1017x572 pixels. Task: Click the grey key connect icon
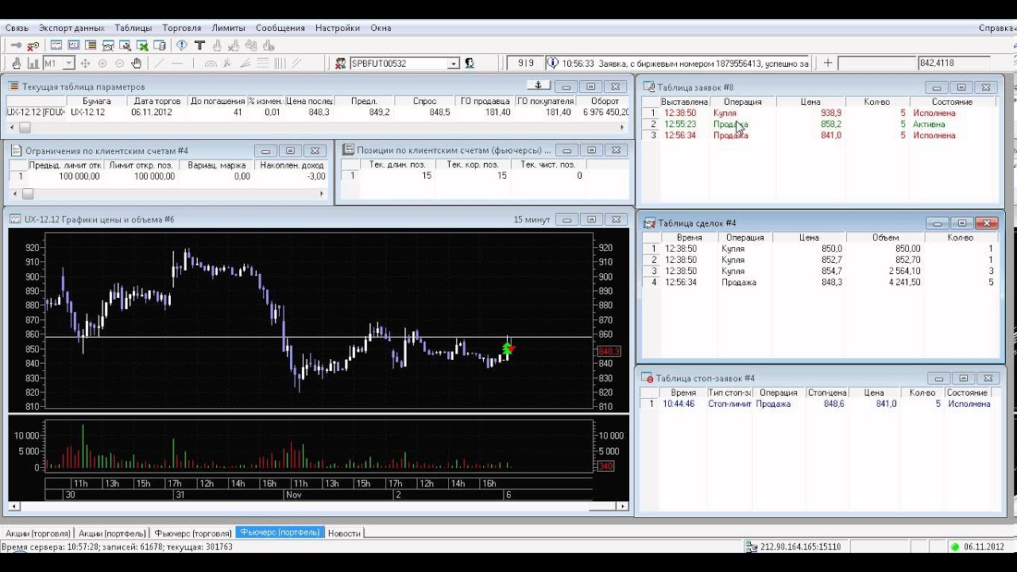16,45
